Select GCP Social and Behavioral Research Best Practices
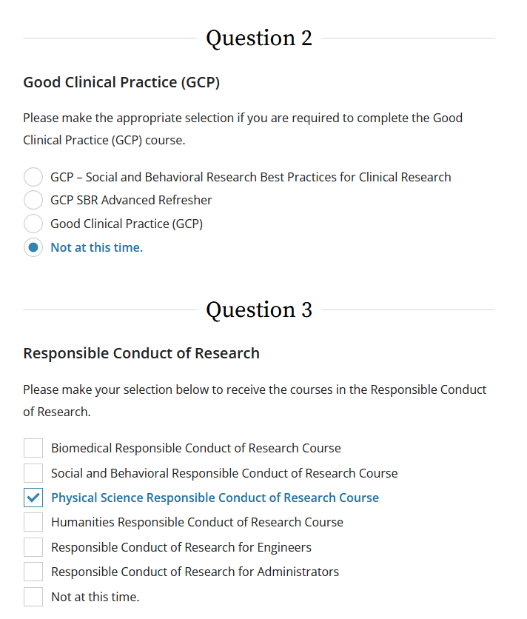The image size is (527, 619). click(x=33, y=177)
